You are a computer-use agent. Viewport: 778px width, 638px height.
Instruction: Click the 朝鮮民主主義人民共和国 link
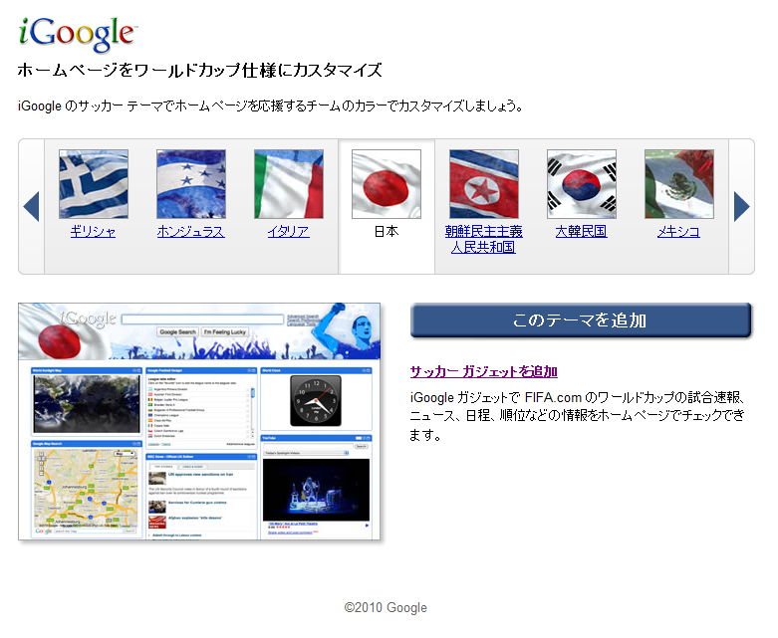pyautogui.click(x=483, y=239)
